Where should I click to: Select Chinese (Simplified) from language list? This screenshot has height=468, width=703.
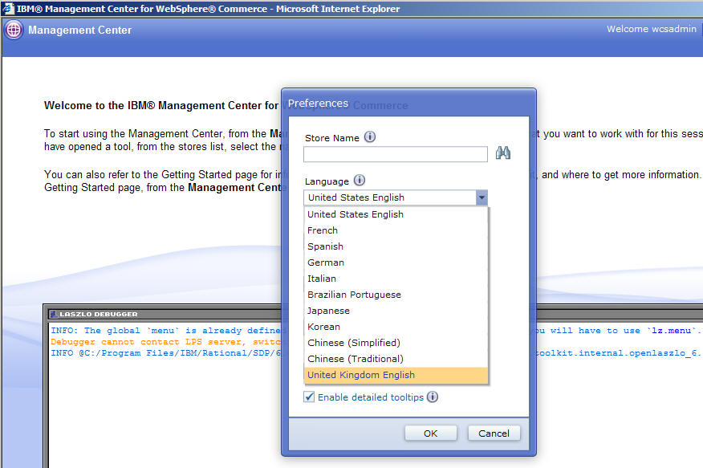[396, 343]
